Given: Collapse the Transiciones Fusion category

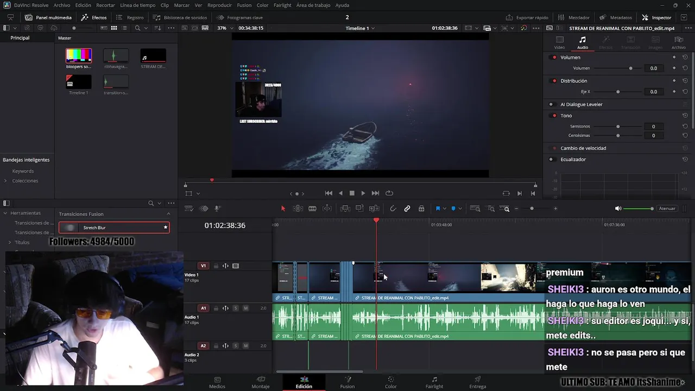Looking at the screenshot, I should 168,214.
